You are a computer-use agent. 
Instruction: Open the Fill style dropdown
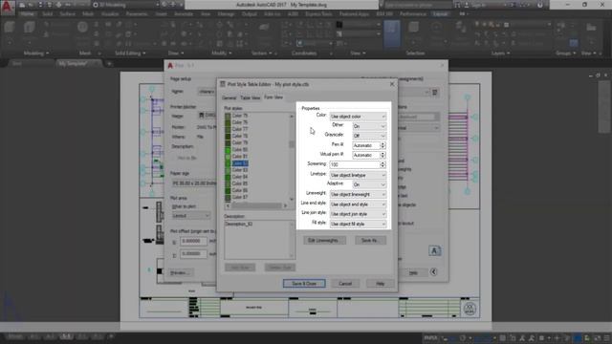(358, 224)
